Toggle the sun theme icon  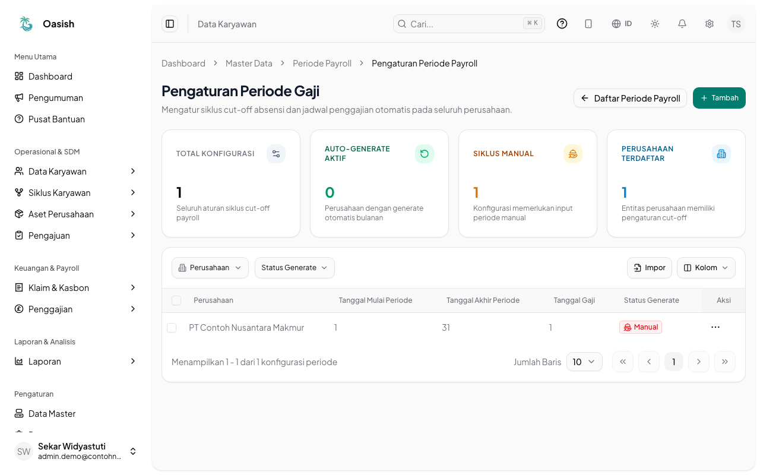coord(655,24)
